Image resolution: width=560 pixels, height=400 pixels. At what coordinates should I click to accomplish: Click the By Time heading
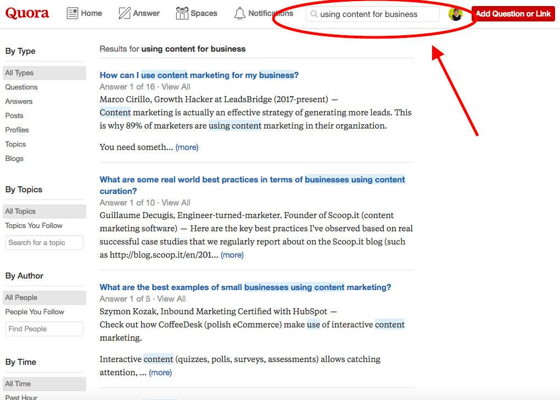click(x=21, y=362)
